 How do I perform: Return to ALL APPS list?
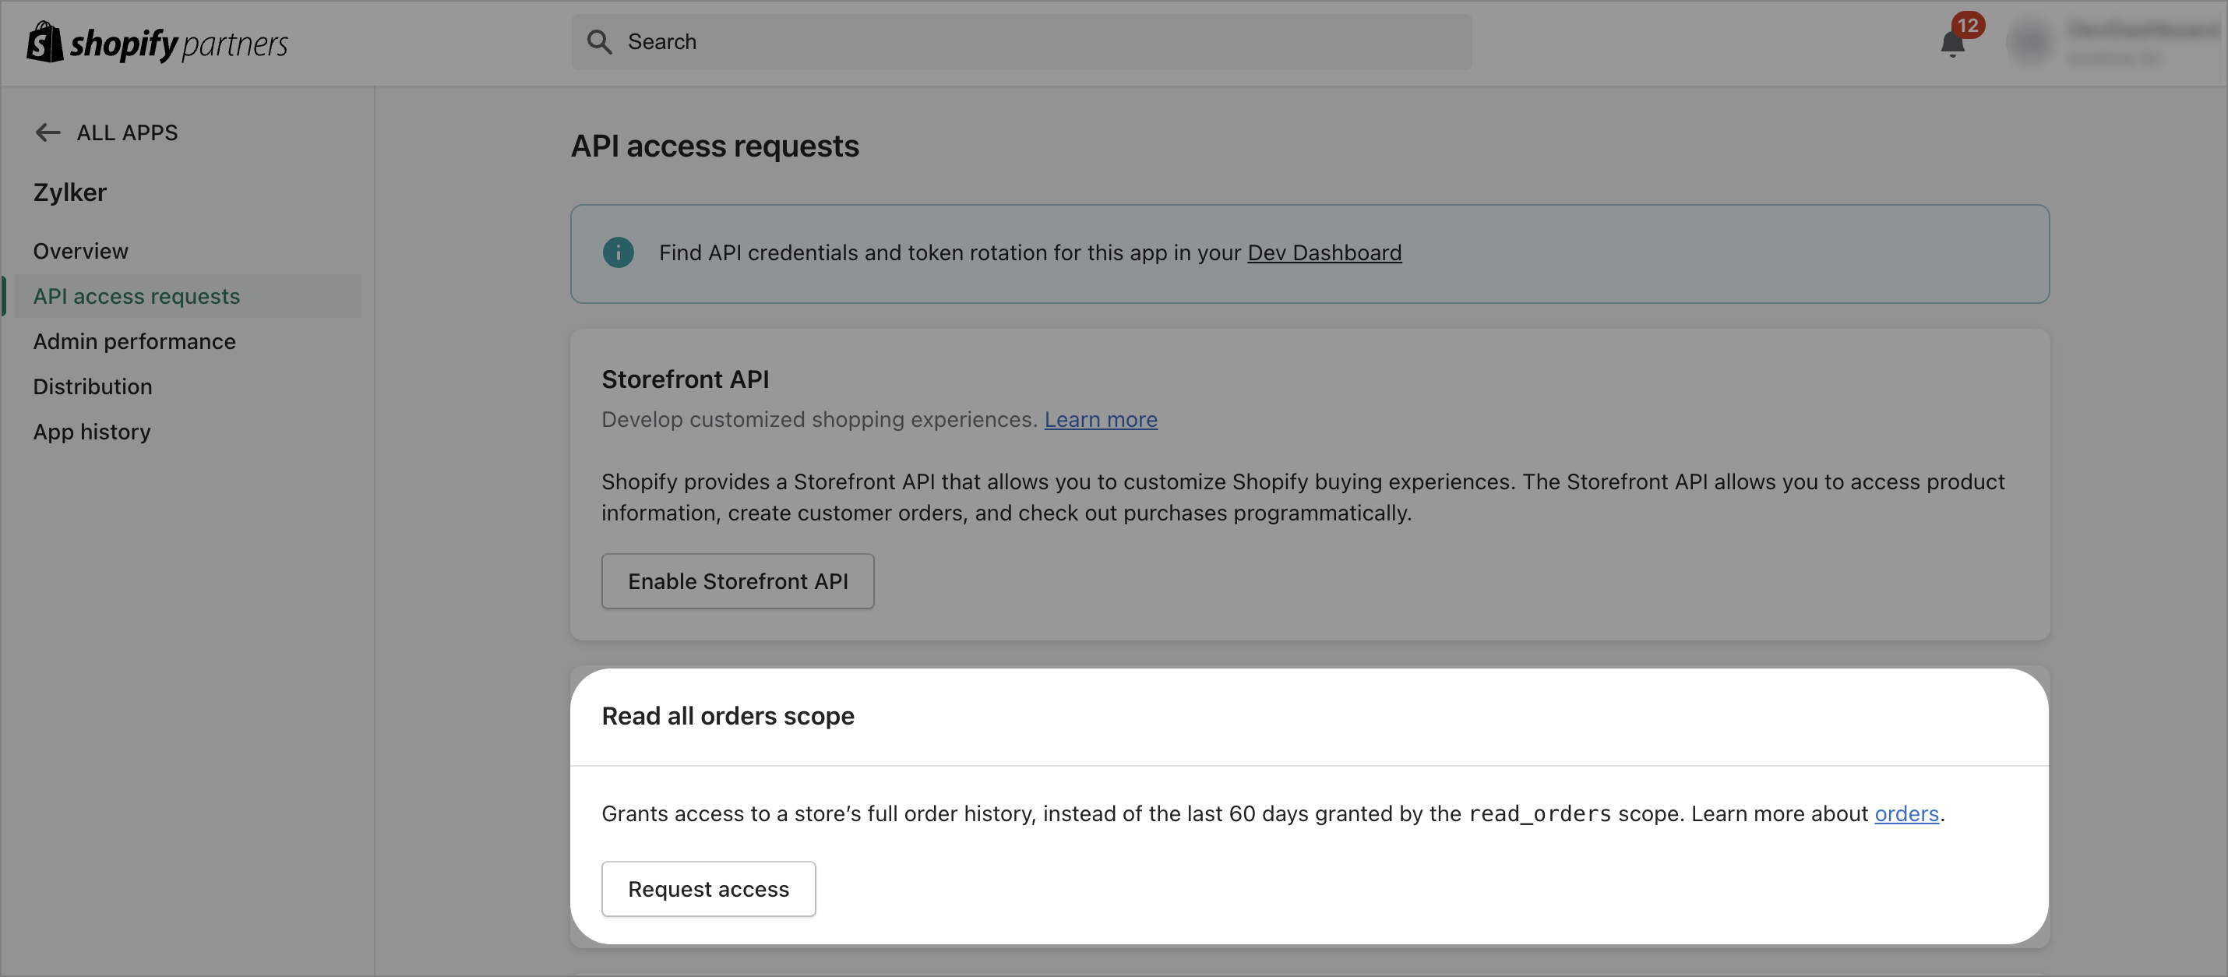[126, 132]
